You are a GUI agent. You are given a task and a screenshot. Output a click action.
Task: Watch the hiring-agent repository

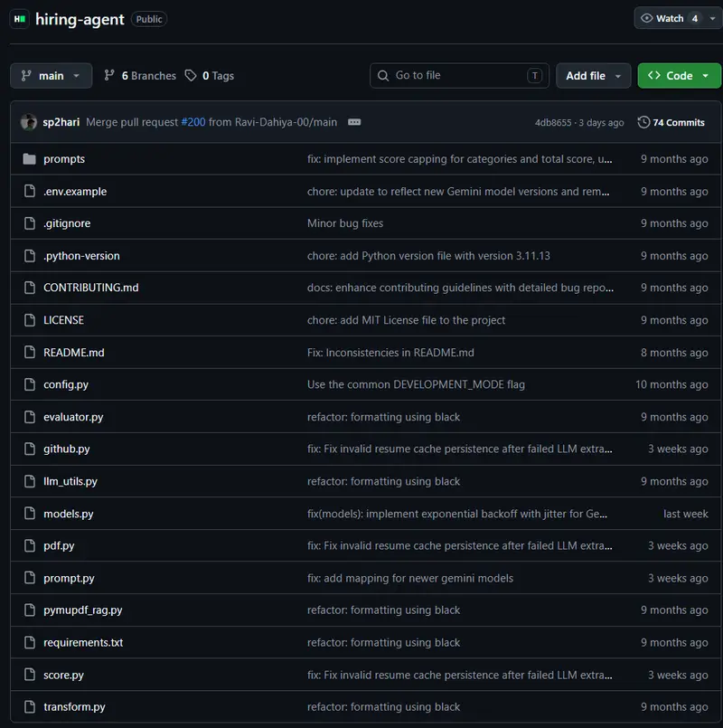pyautogui.click(x=669, y=19)
